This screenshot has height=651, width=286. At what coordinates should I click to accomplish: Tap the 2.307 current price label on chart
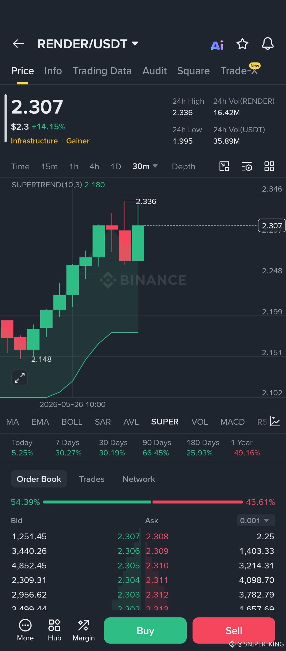tap(272, 226)
